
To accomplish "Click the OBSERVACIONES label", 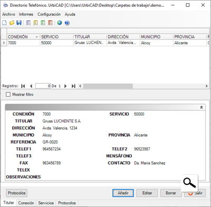I will [23, 177].
